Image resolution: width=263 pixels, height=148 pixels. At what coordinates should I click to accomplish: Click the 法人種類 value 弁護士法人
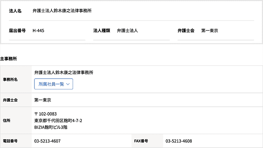click(127, 30)
